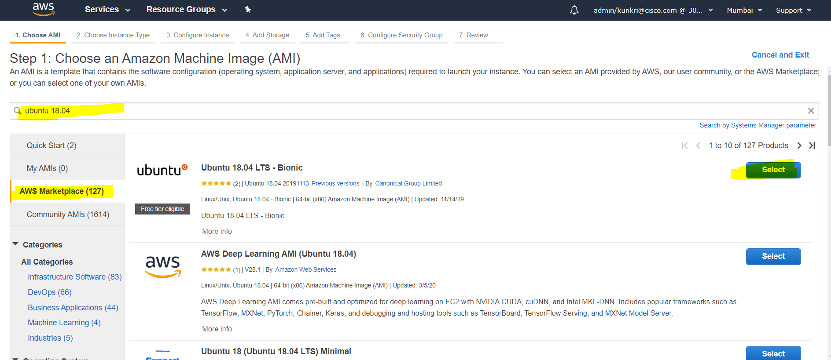Open the Mumbai region dropdown
This screenshot has height=360, width=831.
(x=744, y=10)
